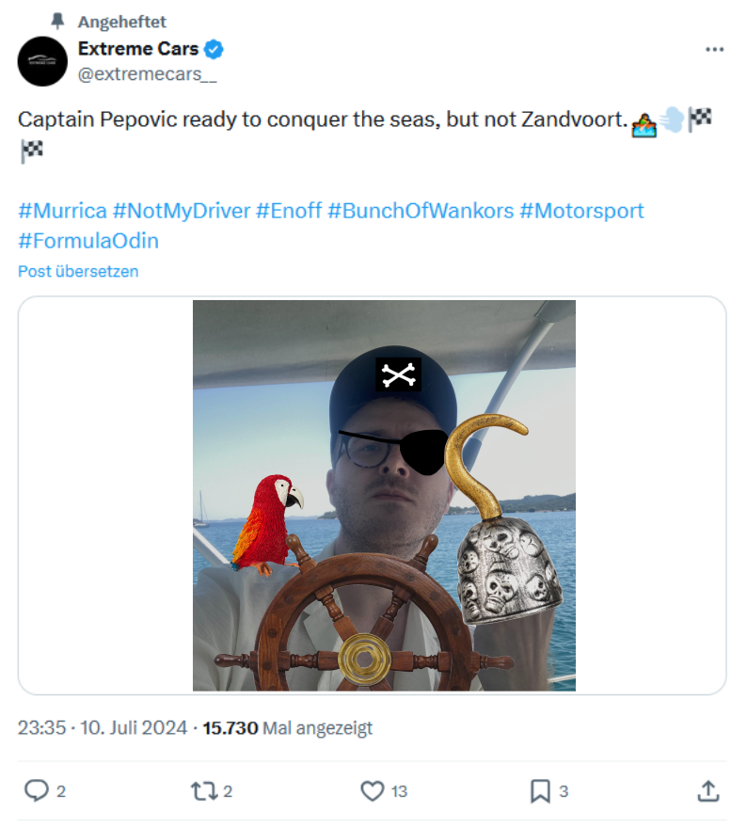
Task: Bookmark this post
Action: pos(540,791)
